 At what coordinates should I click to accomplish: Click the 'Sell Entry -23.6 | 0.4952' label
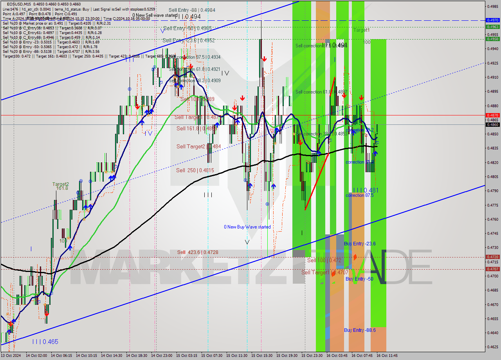189,40
